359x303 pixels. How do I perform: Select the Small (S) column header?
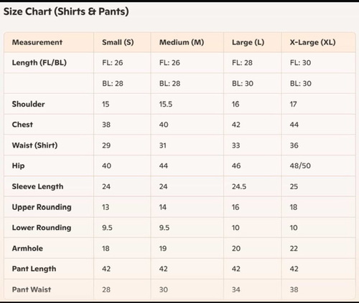coord(118,42)
